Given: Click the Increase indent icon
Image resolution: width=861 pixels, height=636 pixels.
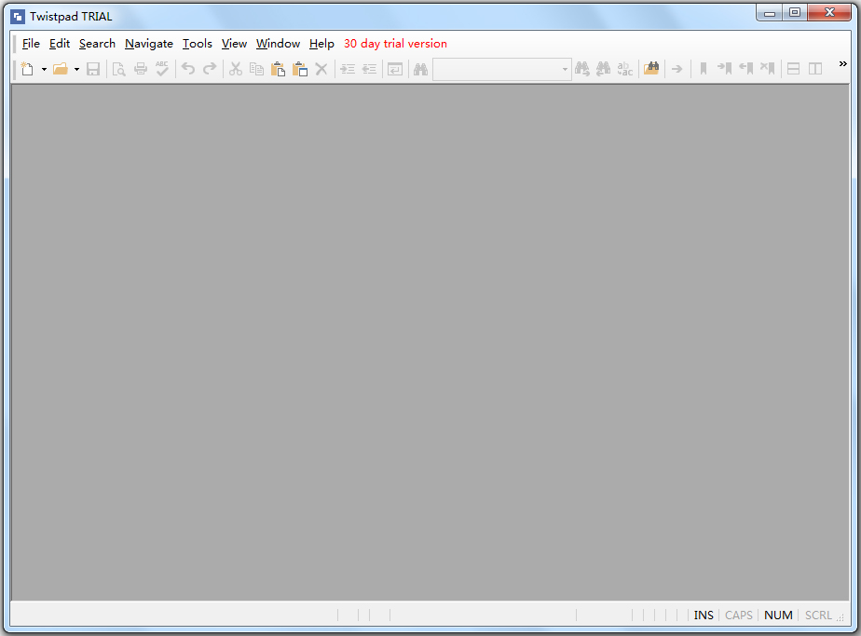Looking at the screenshot, I should point(348,69).
